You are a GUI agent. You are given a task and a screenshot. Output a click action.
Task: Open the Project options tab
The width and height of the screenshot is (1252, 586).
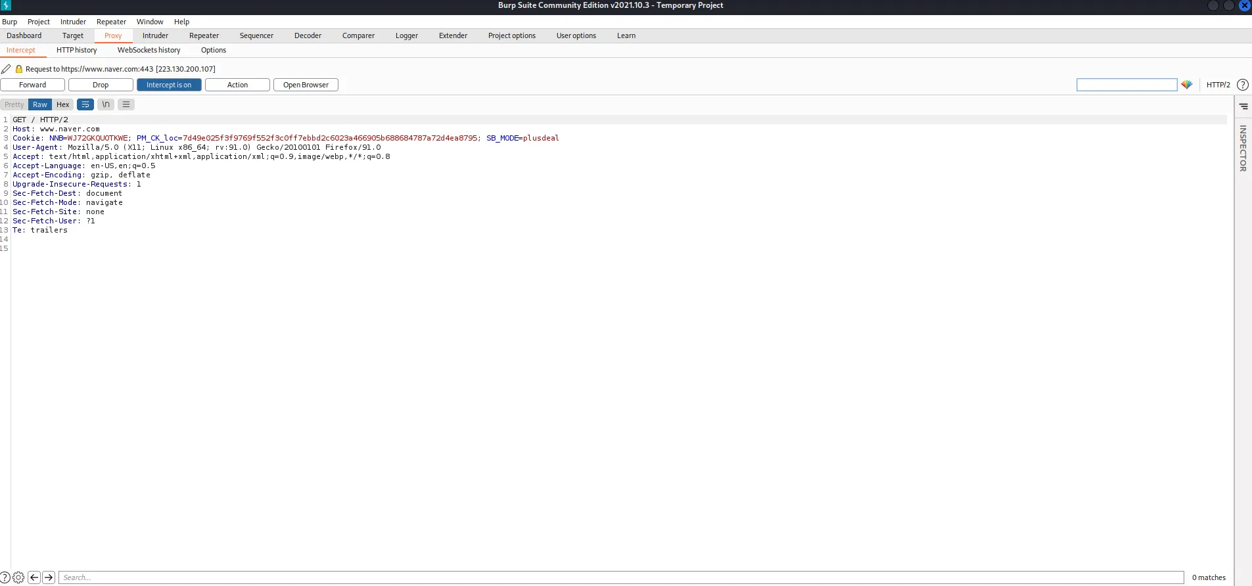point(512,35)
